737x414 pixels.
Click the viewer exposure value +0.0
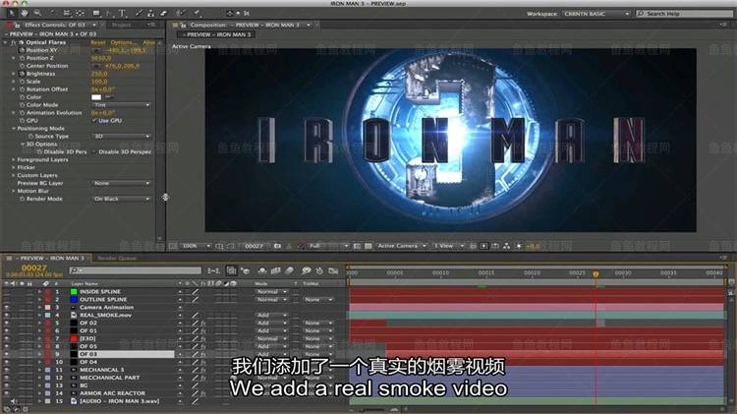533,246
